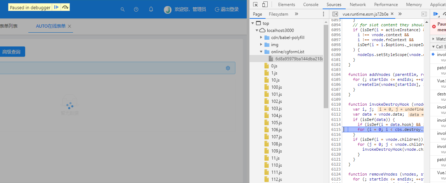This screenshot has width=446, height=183.
Task: Click the highlighted paused line 6115
Action: point(383,129)
